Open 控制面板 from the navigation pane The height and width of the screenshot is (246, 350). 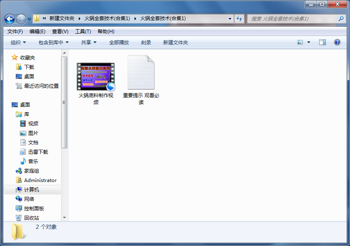[x=34, y=208]
